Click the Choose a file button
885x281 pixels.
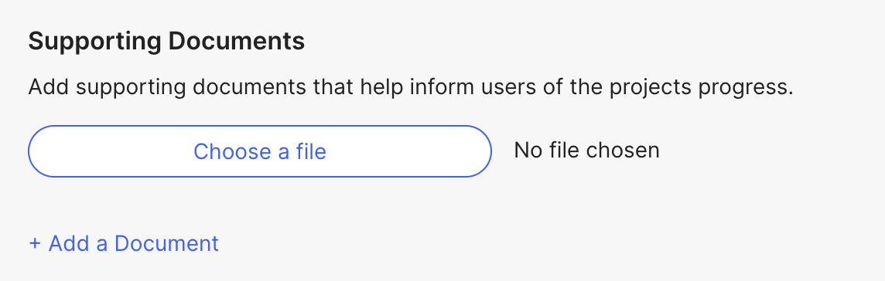(260, 151)
